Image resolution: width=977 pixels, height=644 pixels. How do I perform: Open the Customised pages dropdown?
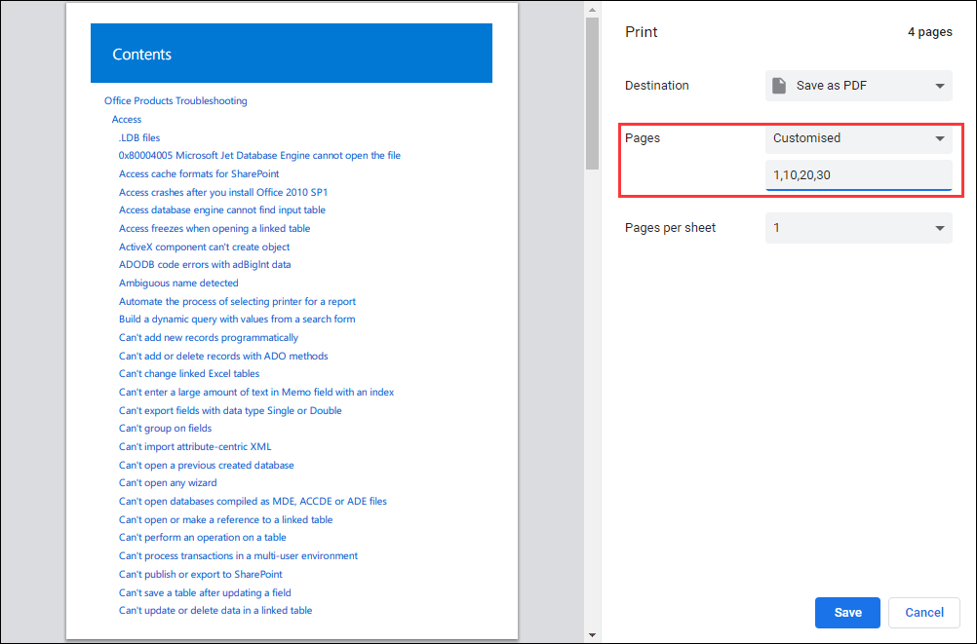click(857, 138)
